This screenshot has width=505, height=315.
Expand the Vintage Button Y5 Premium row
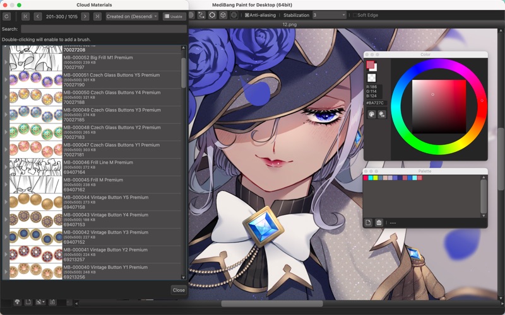pos(6,202)
